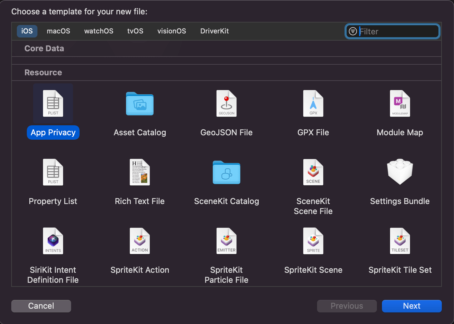Click the "SiriKit Intent Definition File" label

click(53, 275)
